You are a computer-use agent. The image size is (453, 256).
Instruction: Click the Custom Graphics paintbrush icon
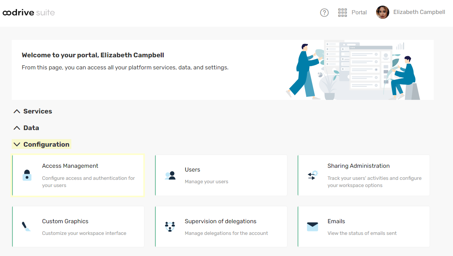[x=26, y=227]
